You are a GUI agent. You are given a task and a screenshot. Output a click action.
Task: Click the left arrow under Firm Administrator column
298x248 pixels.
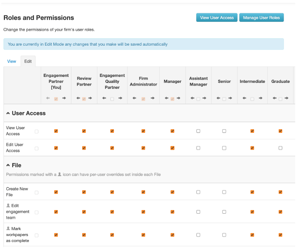(x=135, y=99)
